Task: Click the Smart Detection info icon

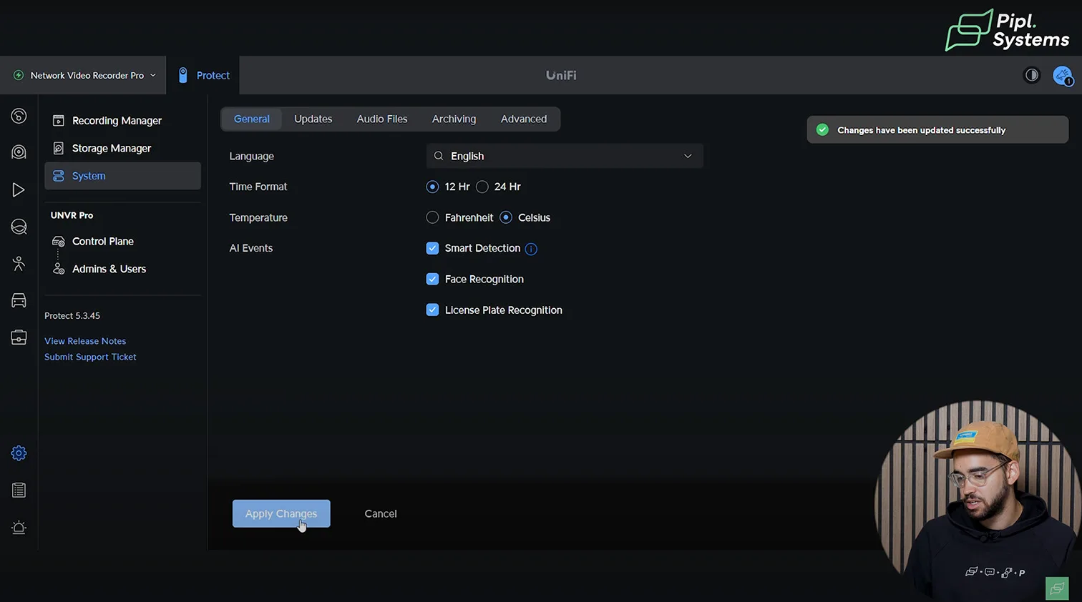Action: (x=531, y=249)
